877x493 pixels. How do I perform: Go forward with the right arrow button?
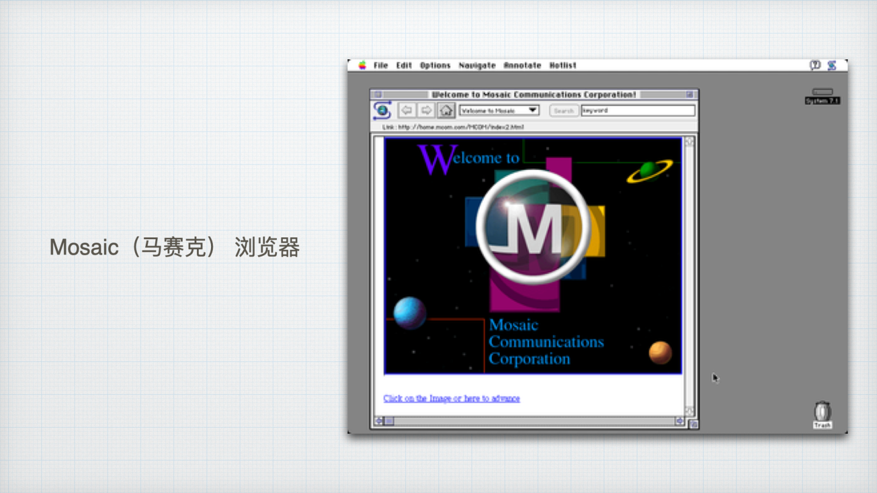426,110
